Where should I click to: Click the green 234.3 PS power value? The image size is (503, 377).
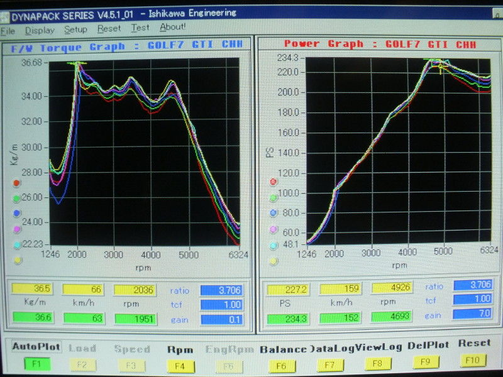288,319
